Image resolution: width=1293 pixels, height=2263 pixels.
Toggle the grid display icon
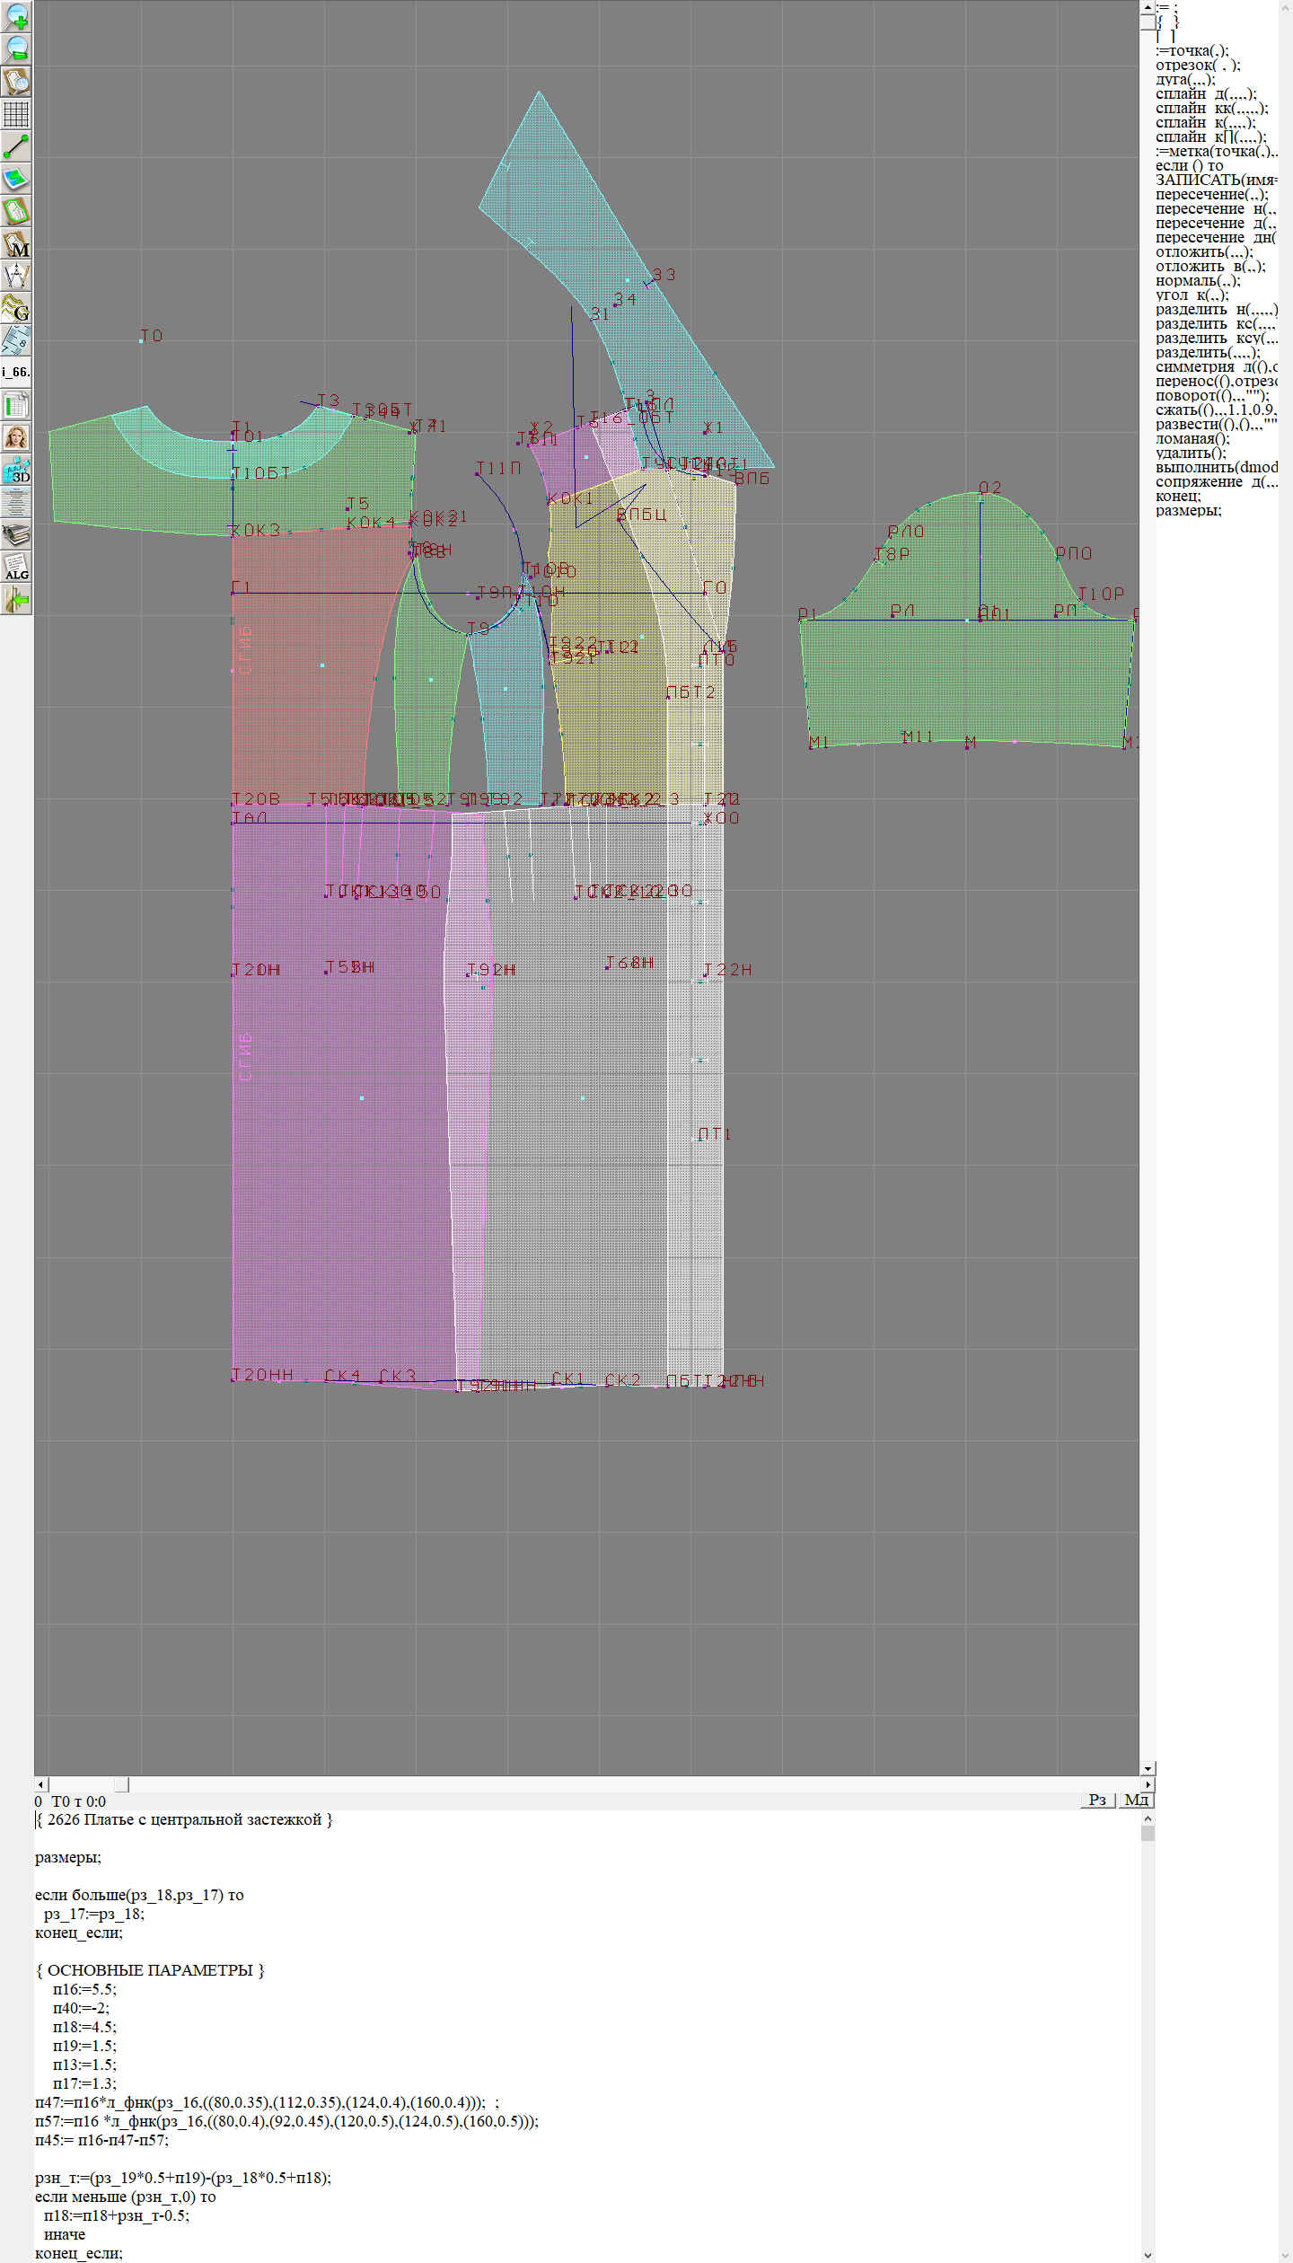16,114
